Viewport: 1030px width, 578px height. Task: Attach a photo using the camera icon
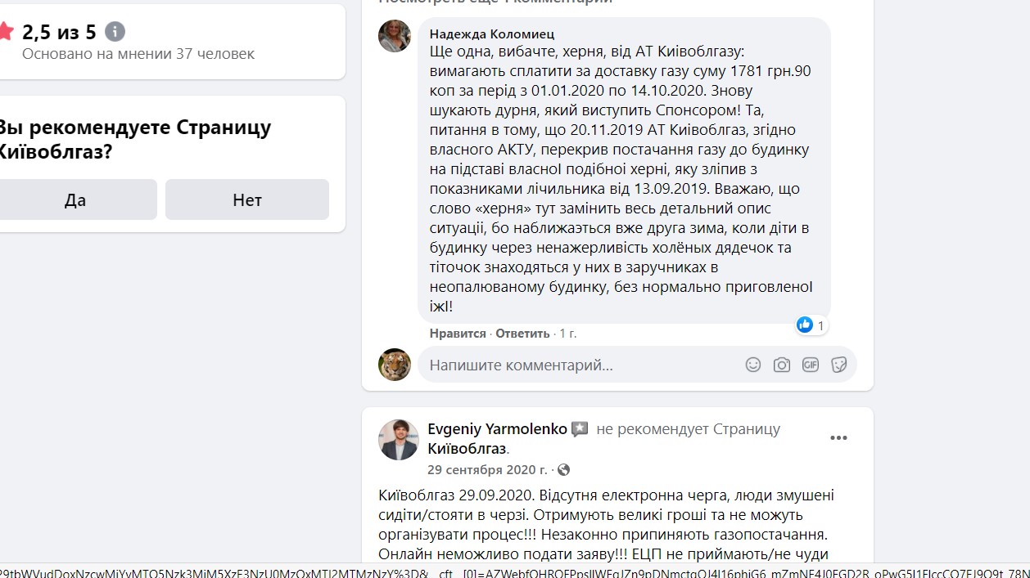[782, 365]
